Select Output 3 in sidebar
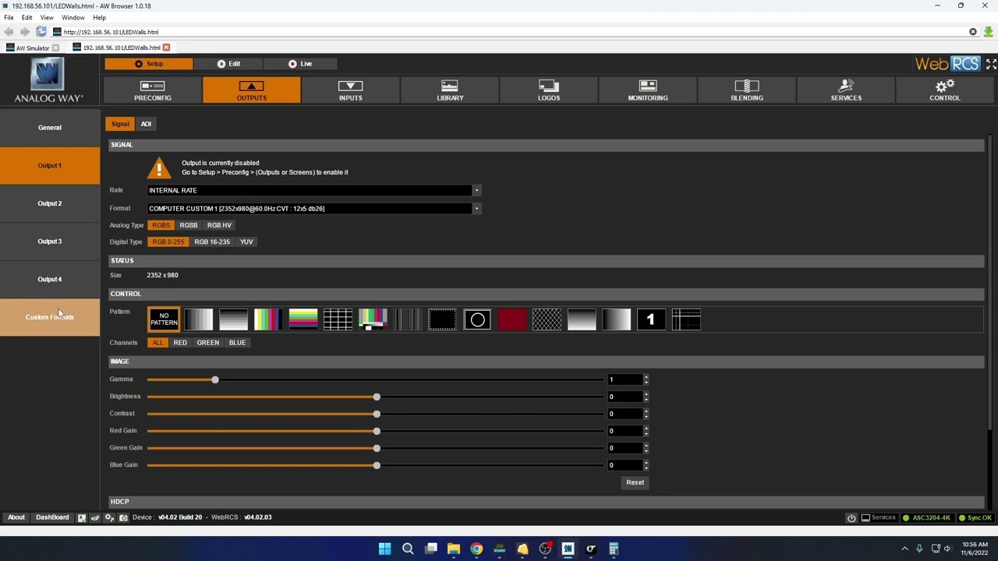The width and height of the screenshot is (998, 561). pyautogui.click(x=50, y=242)
